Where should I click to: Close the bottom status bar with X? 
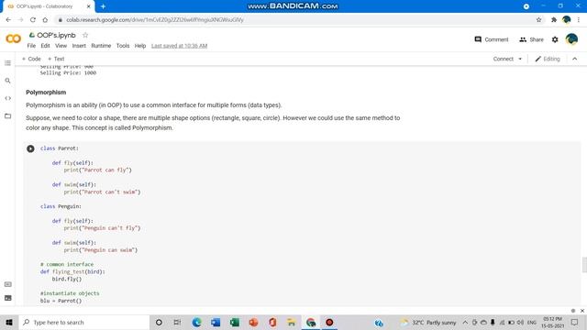click(582, 311)
